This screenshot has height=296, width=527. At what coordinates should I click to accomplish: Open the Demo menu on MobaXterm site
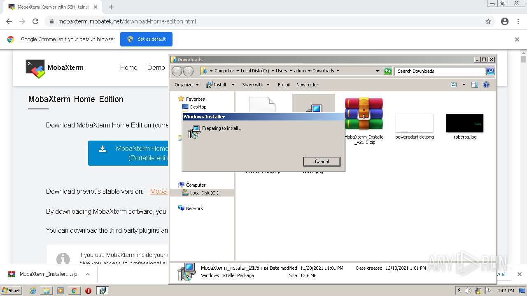coord(156,67)
